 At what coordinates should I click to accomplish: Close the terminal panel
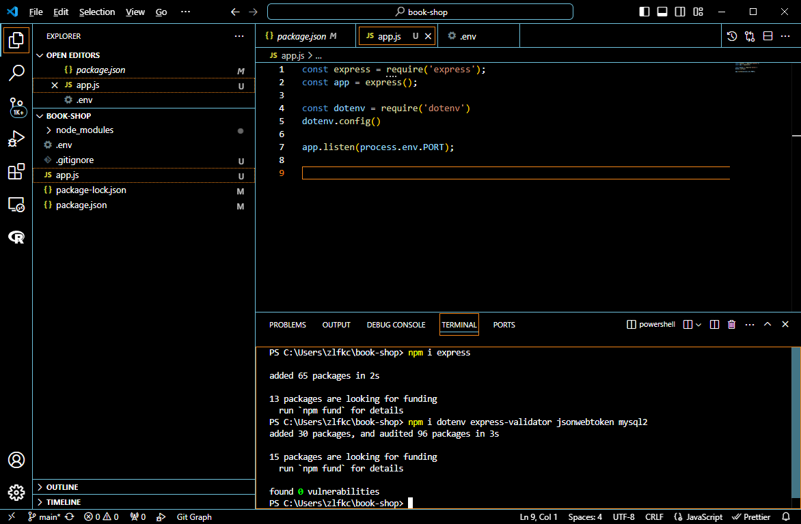tap(785, 325)
